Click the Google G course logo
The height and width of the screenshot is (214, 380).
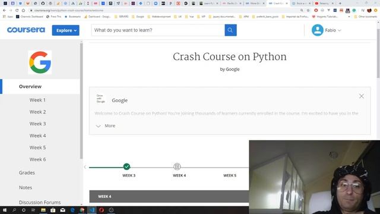[x=40, y=62]
